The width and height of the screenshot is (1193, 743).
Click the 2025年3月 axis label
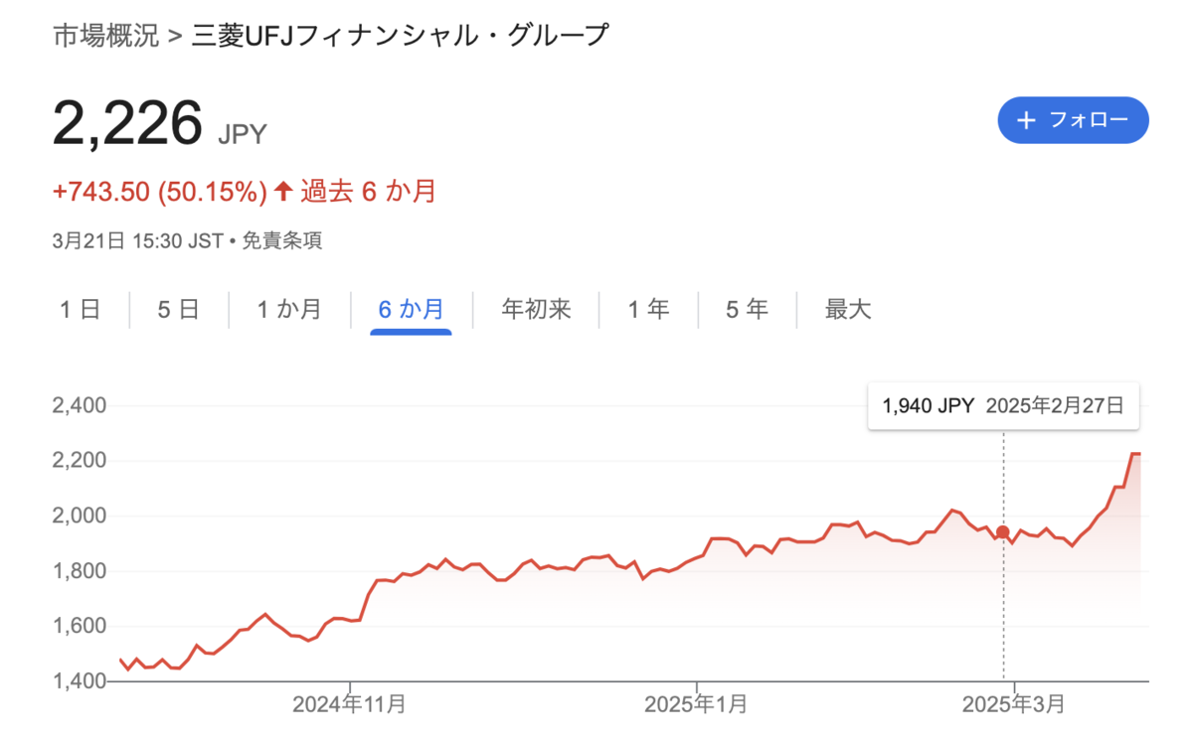[1013, 704]
